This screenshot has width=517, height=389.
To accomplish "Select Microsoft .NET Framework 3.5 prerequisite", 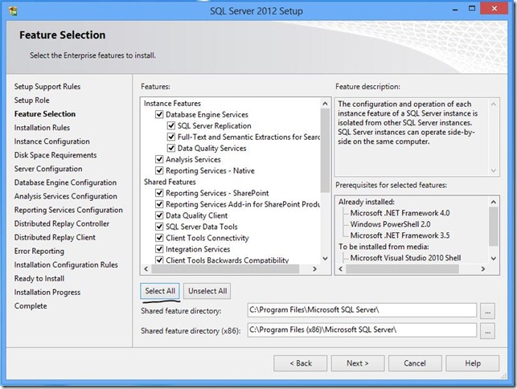I will (400, 235).
